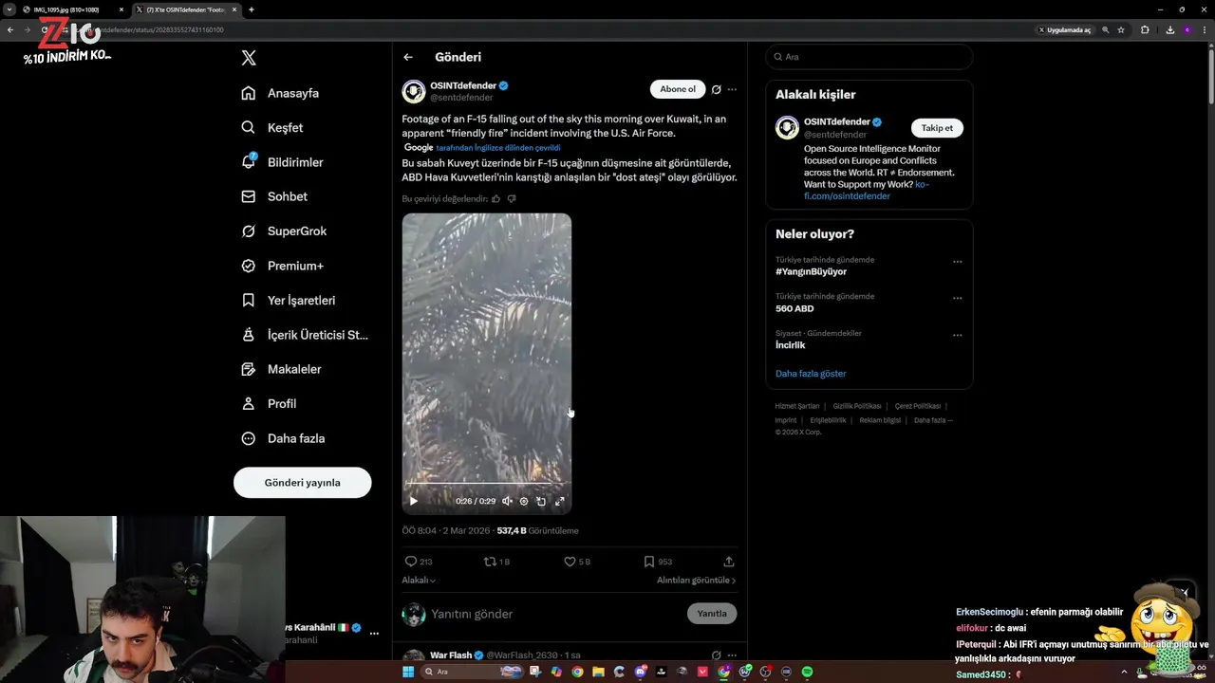The width and height of the screenshot is (1215, 683).
Task: Open the Alakalı sort dropdown
Action: point(419,580)
